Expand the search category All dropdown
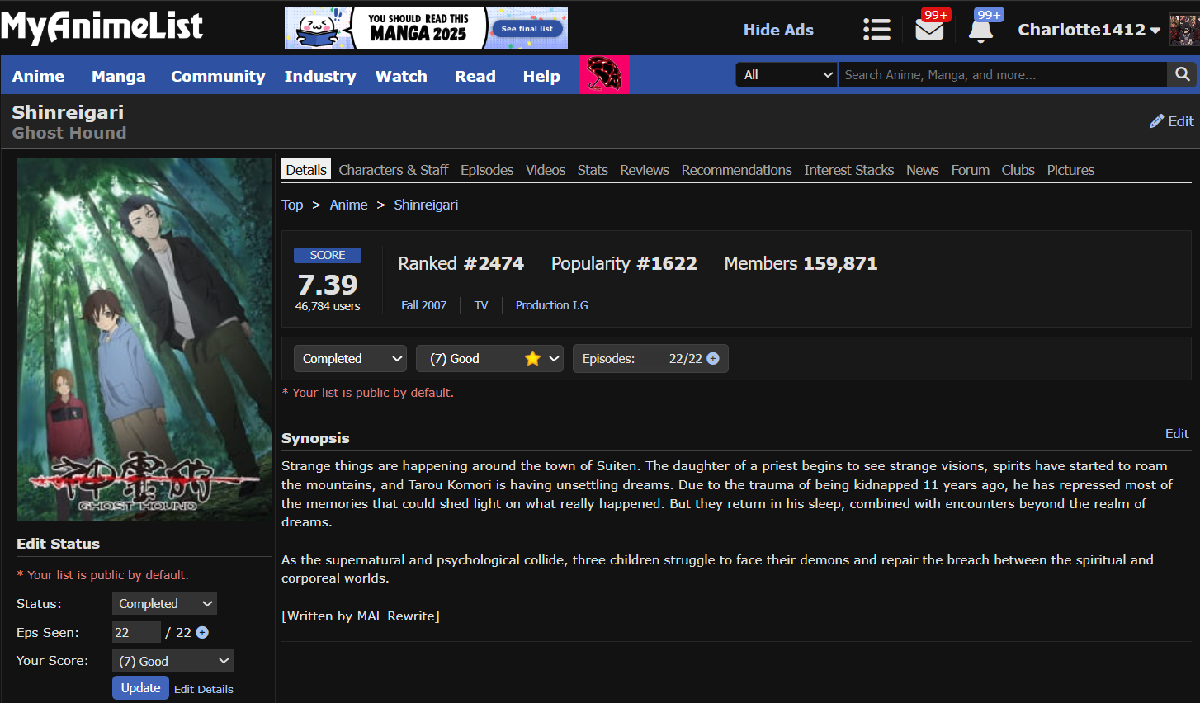1200x703 pixels. click(x=787, y=74)
